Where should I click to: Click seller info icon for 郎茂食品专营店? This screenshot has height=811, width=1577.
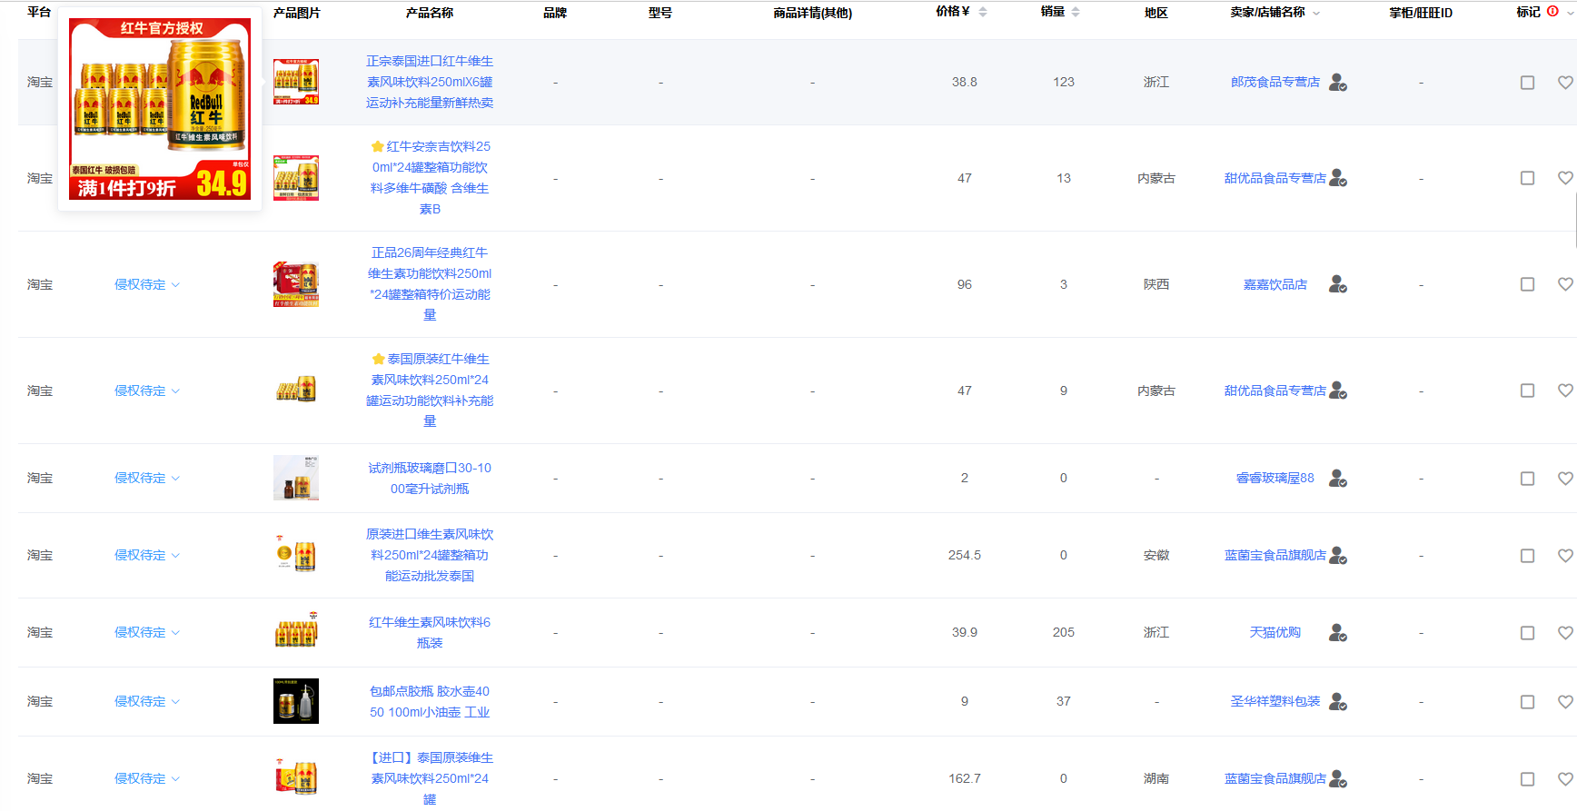(x=1337, y=83)
